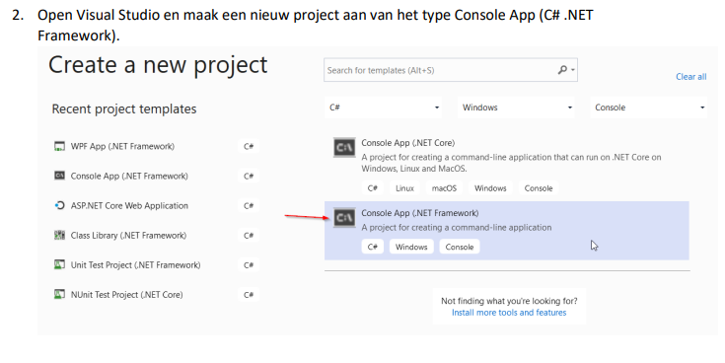The width and height of the screenshot is (725, 363).
Task: Select Unit Test Project (.NET Framework) recent template
Action: click(x=135, y=265)
